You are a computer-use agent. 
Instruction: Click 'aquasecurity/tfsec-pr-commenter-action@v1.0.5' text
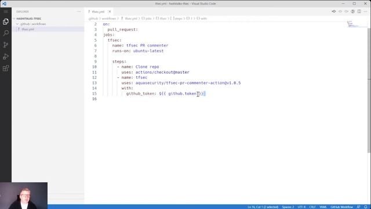(x=188, y=83)
